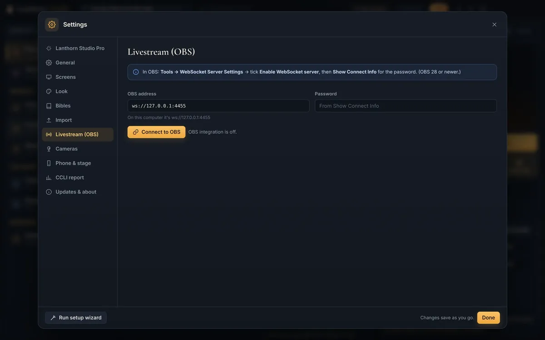Open the General settings section
This screenshot has height=340, width=545.
click(78, 63)
